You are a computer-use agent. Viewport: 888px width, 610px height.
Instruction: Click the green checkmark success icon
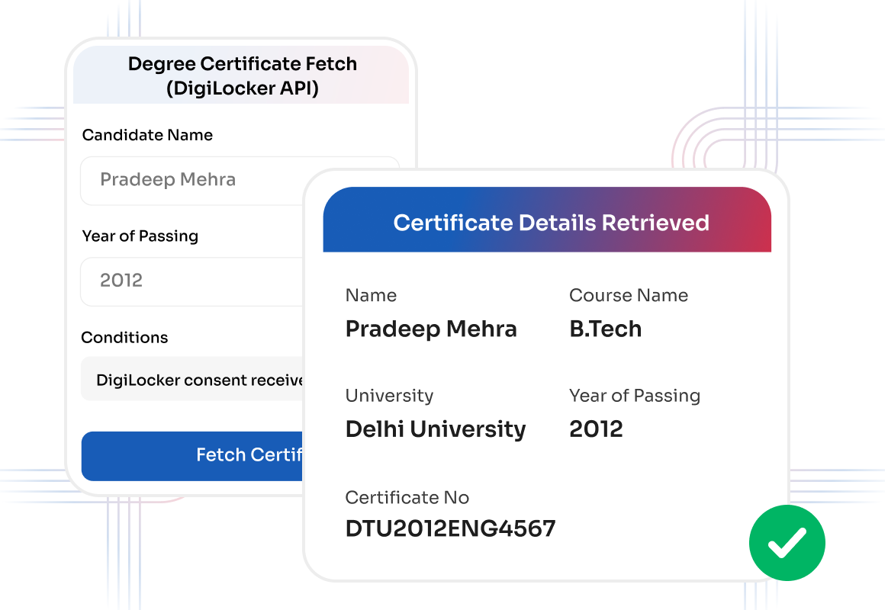[787, 543]
